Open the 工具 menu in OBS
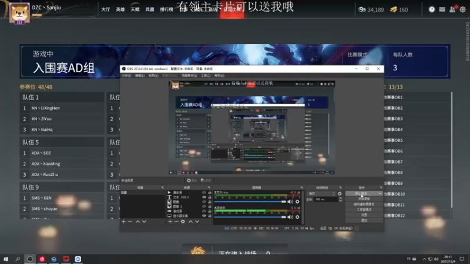This screenshot has width=470, height=264. point(206,76)
